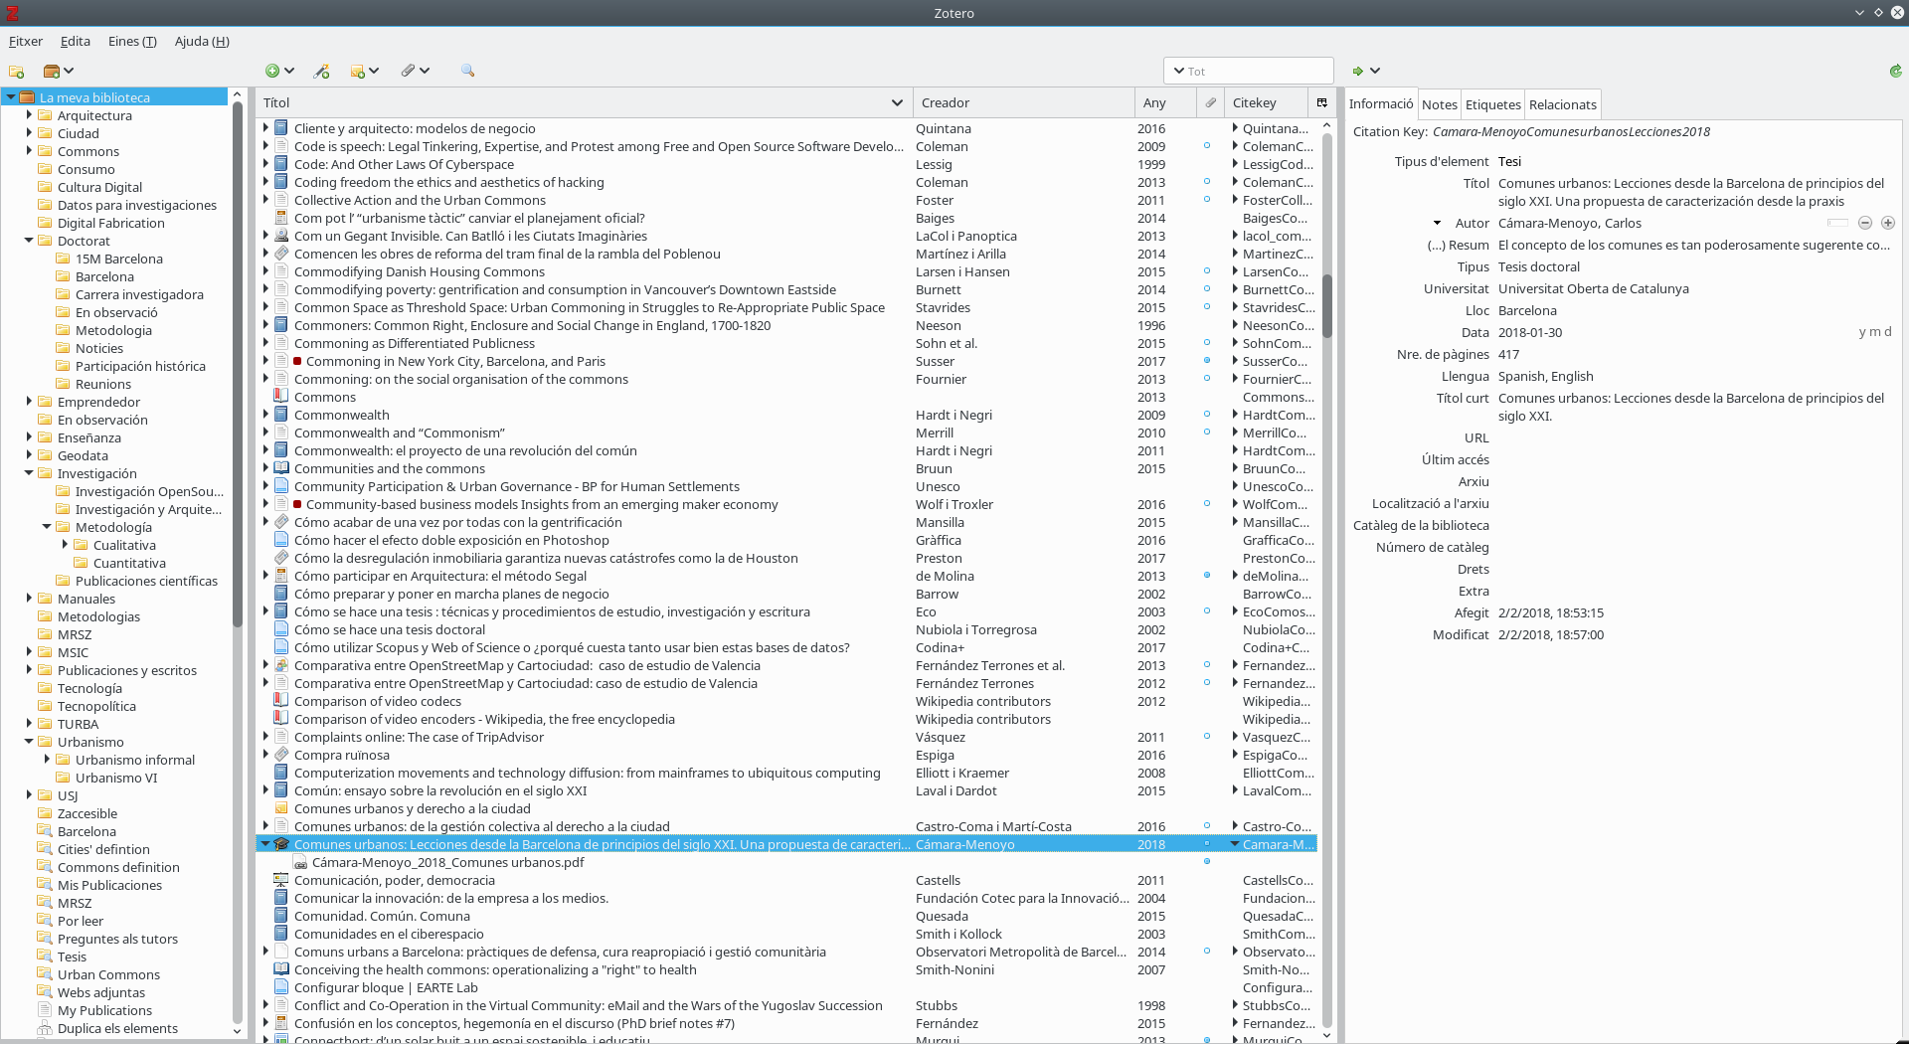Click the icon next to Compra ruinosa

pyautogui.click(x=281, y=755)
